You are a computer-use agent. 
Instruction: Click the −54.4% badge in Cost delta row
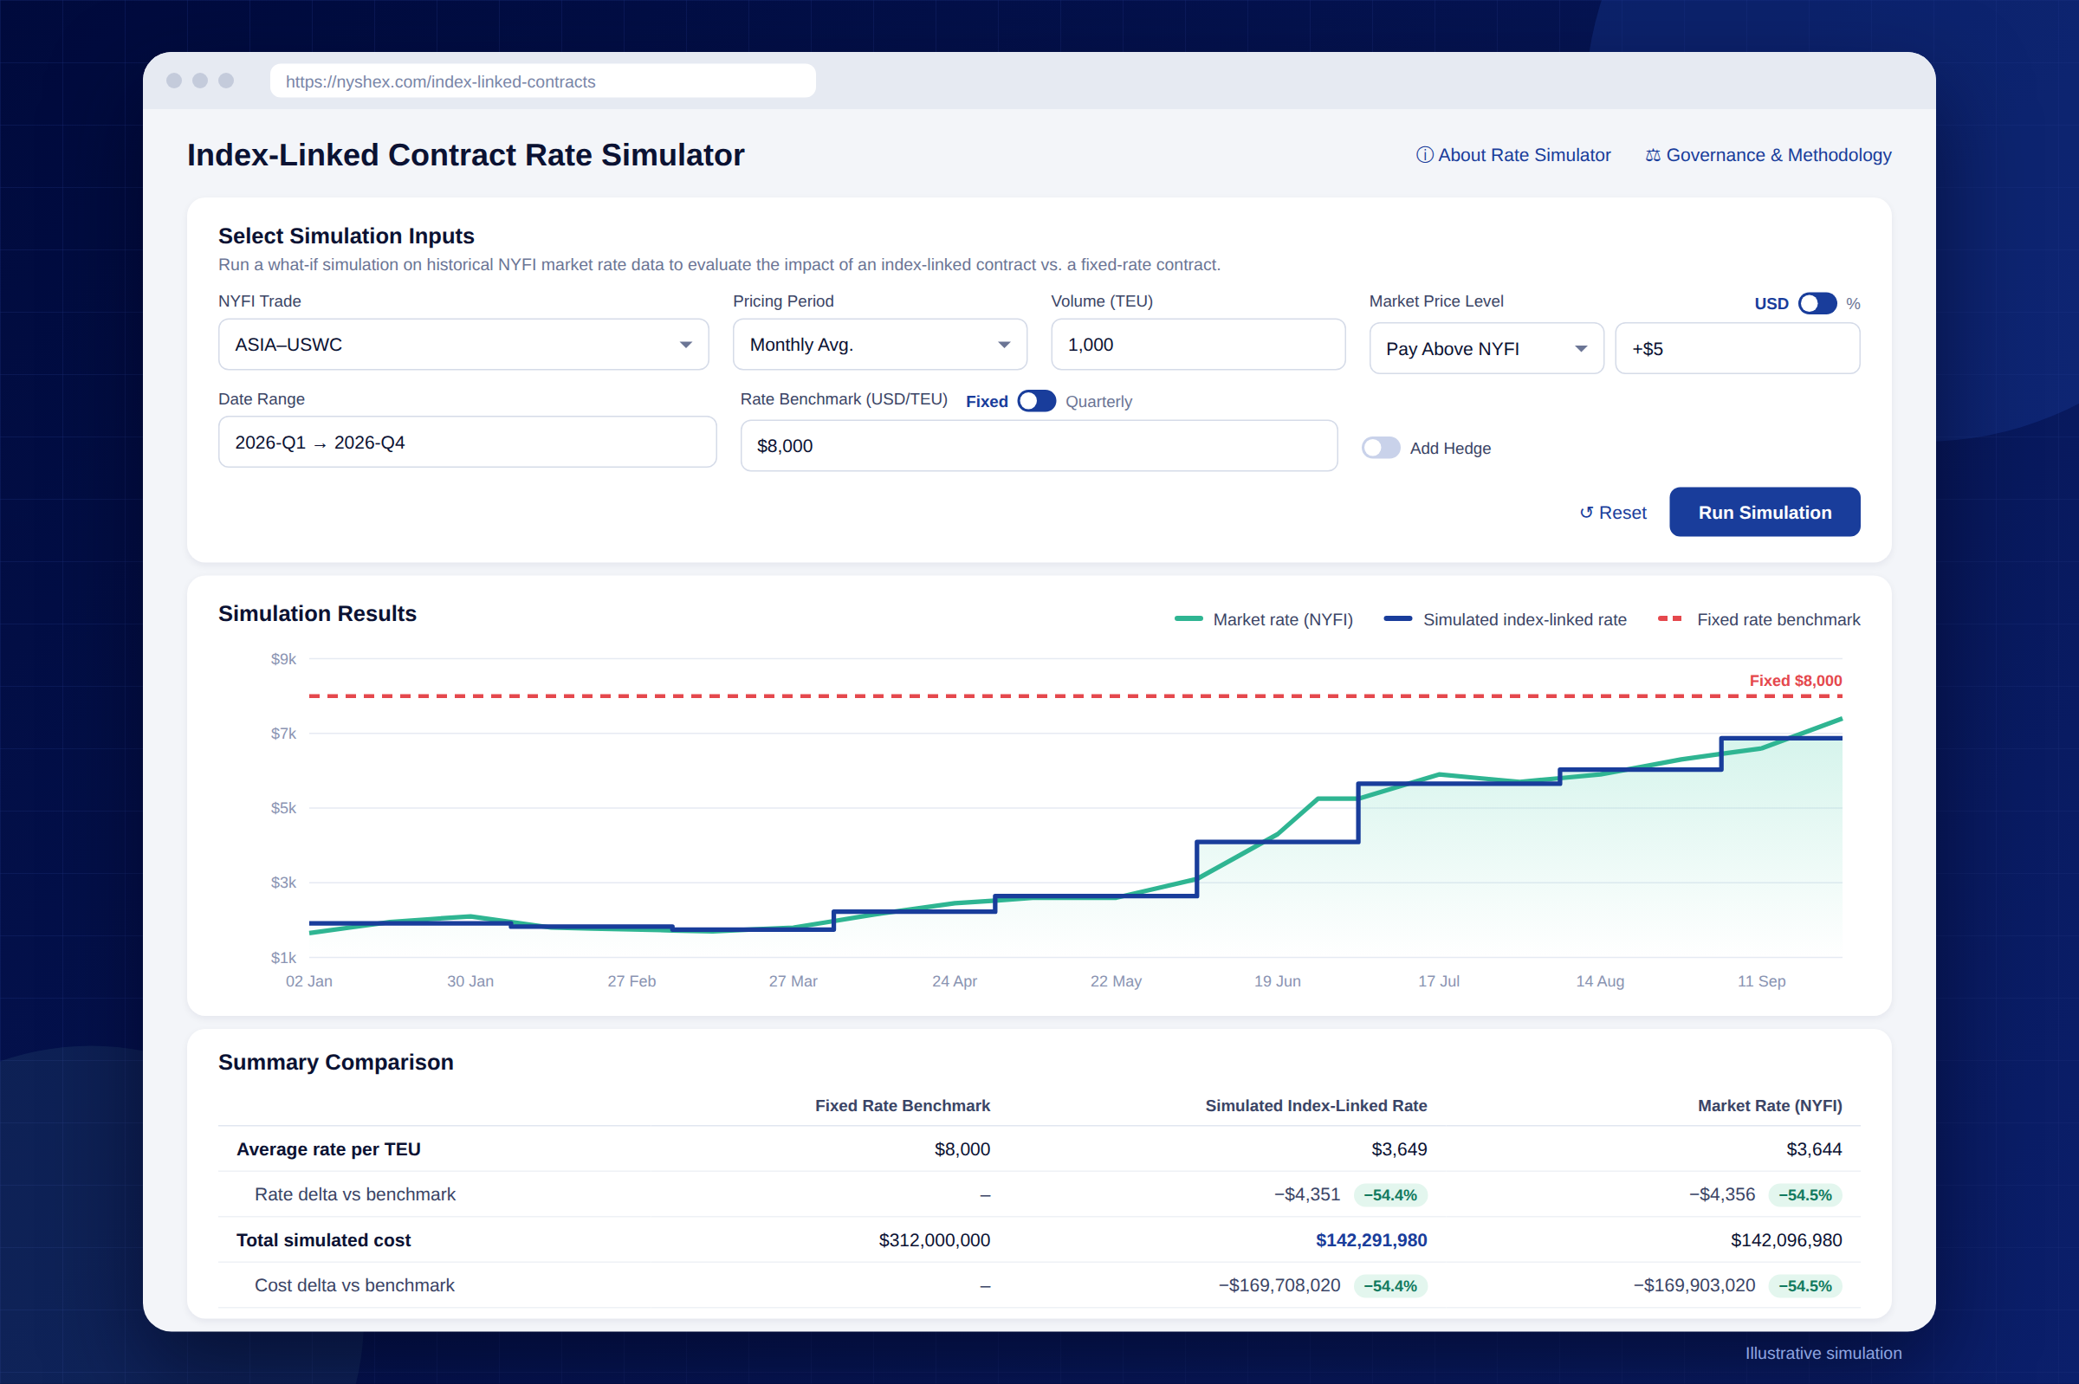1390,1286
